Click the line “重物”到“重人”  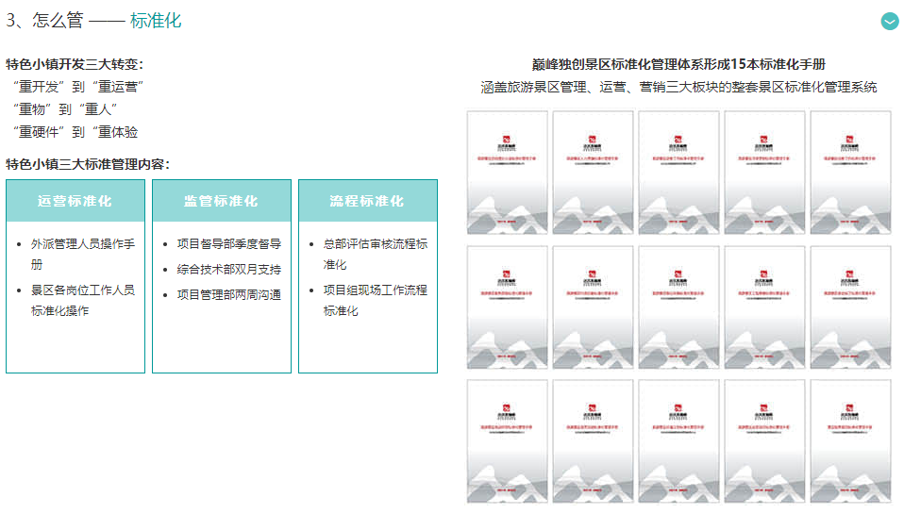[65, 108]
